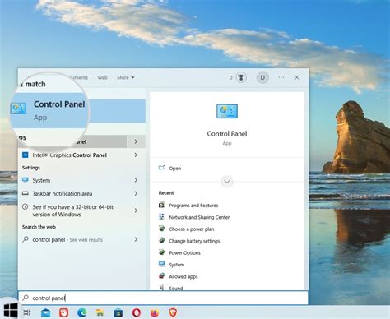Open the D account avatar

click(x=262, y=77)
